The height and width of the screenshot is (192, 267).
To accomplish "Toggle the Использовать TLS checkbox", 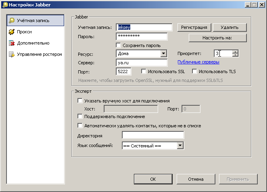I will [x=194, y=71].
